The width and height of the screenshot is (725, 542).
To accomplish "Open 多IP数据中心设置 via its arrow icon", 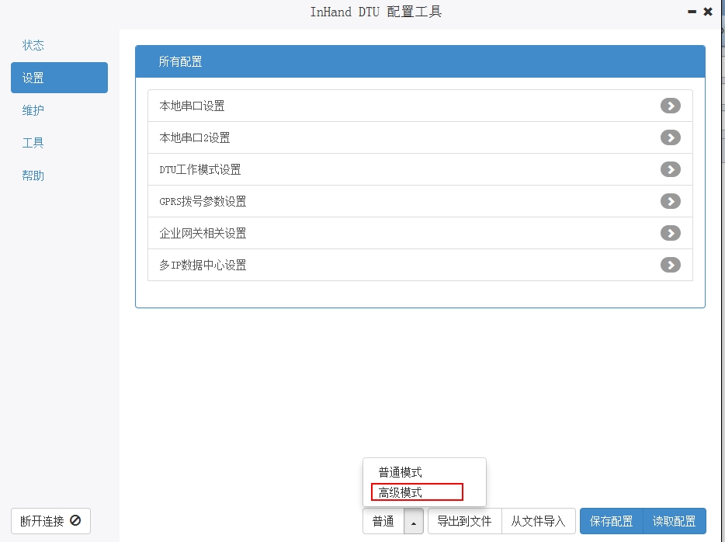I will pyautogui.click(x=670, y=264).
